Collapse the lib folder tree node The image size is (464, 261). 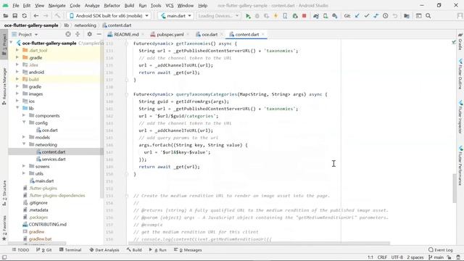[17, 108]
